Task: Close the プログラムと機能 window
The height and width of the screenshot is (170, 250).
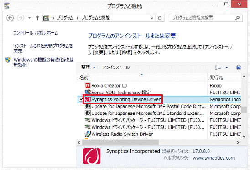Action: pos(239,4)
